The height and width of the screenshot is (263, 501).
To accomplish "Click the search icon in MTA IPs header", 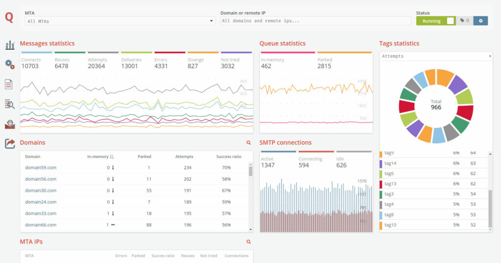I will pyautogui.click(x=249, y=242).
